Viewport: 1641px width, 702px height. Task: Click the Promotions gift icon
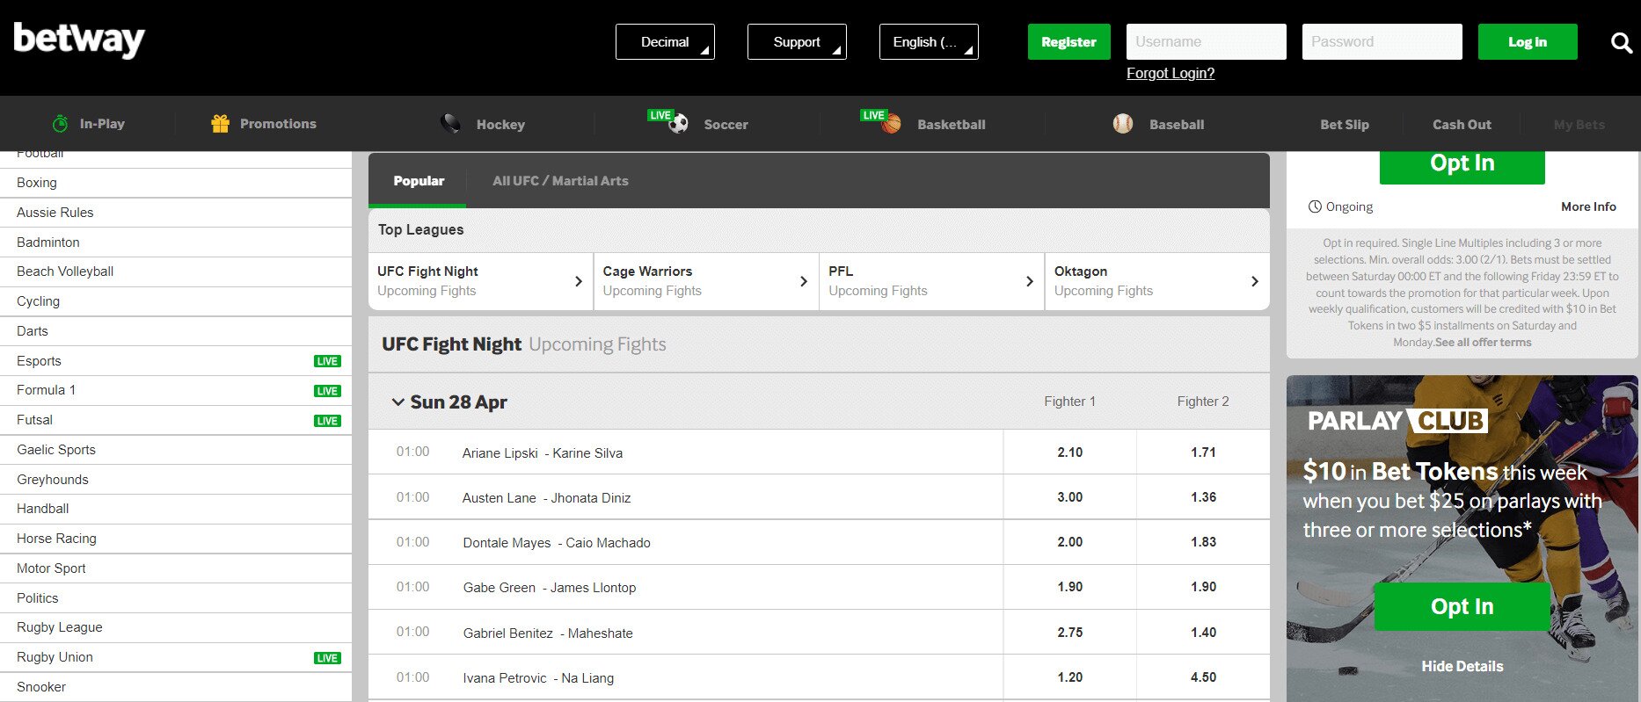click(x=220, y=124)
